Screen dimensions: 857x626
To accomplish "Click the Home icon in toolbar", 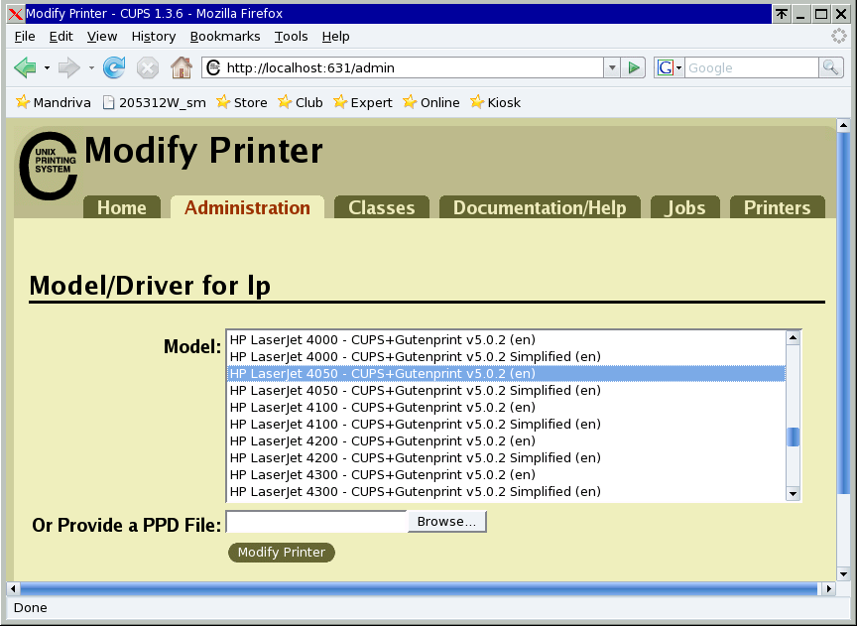I will tap(181, 68).
